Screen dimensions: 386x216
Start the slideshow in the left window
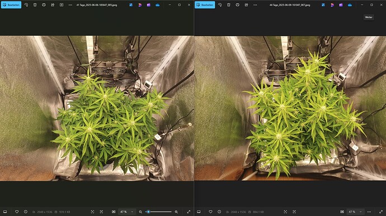(62, 5)
